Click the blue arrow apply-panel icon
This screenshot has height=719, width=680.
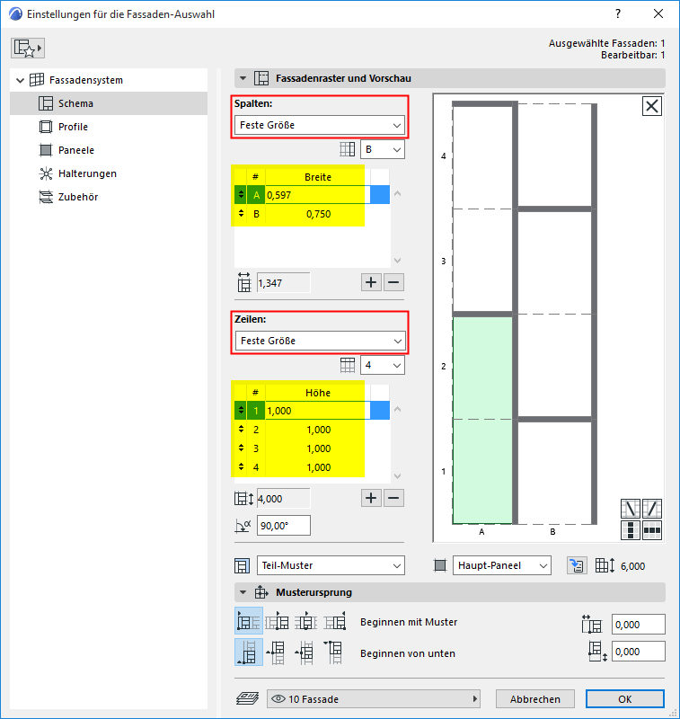[x=577, y=566]
